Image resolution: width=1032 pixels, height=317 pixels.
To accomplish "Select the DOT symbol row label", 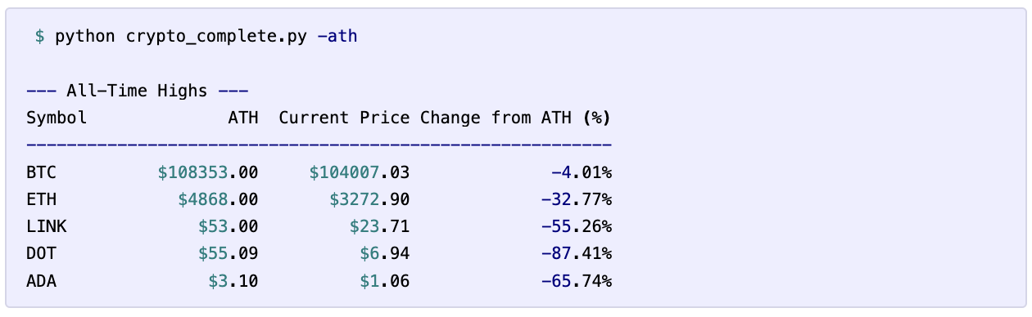I will point(41,254).
